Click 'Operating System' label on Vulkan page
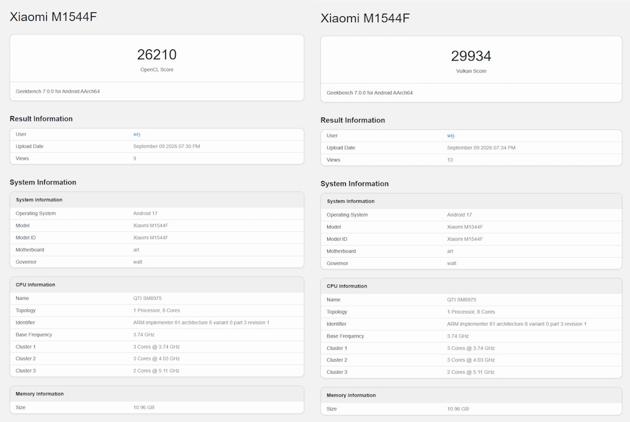This screenshot has height=422, width=630. pos(347,215)
